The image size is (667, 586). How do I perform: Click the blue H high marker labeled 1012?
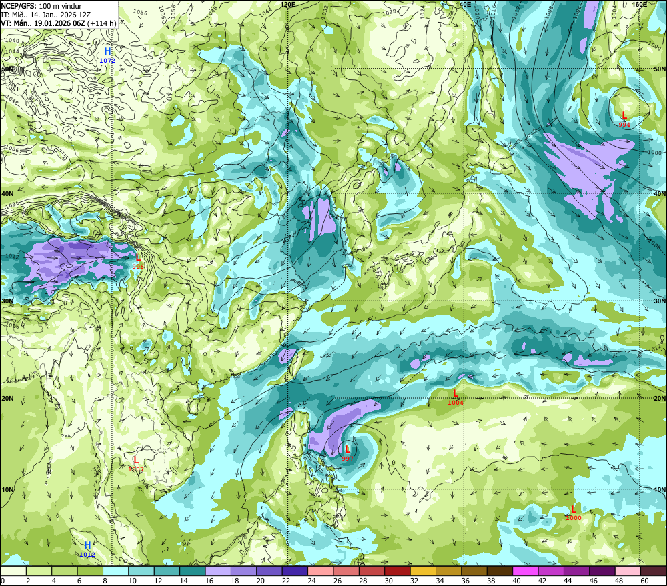[87, 545]
